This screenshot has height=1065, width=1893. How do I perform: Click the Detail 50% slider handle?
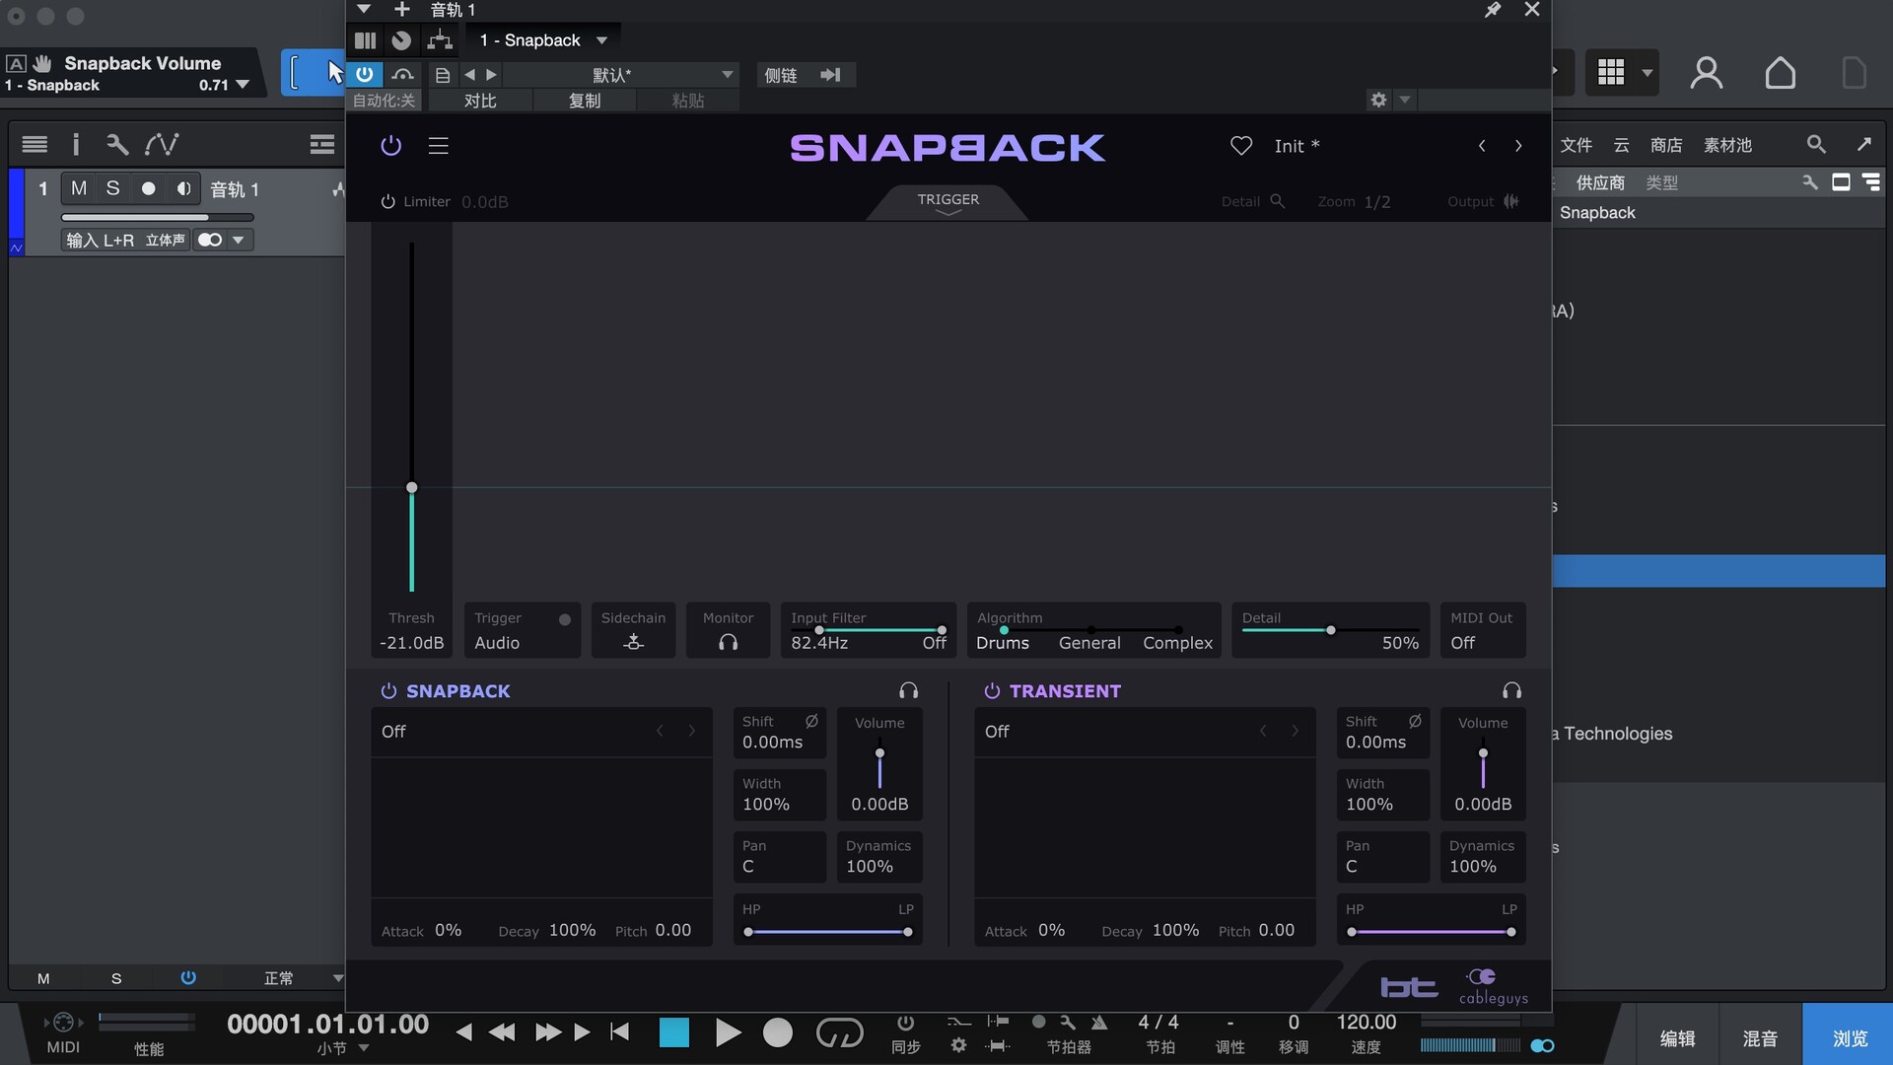[1330, 630]
